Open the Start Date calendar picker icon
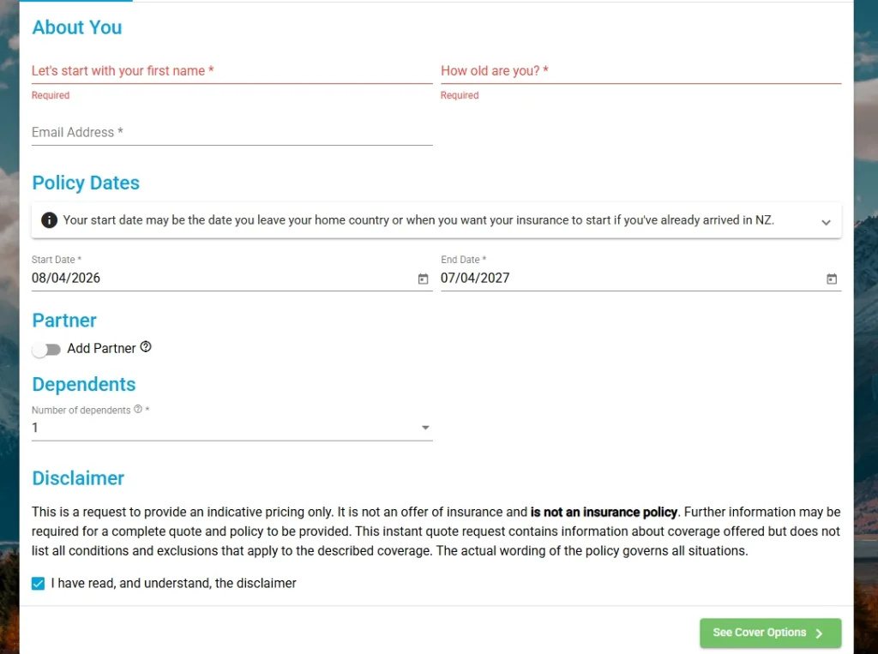878x654 pixels. 423,279
